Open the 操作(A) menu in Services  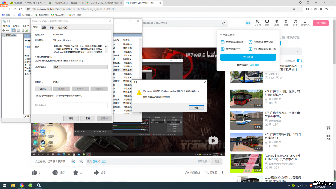point(16,26)
